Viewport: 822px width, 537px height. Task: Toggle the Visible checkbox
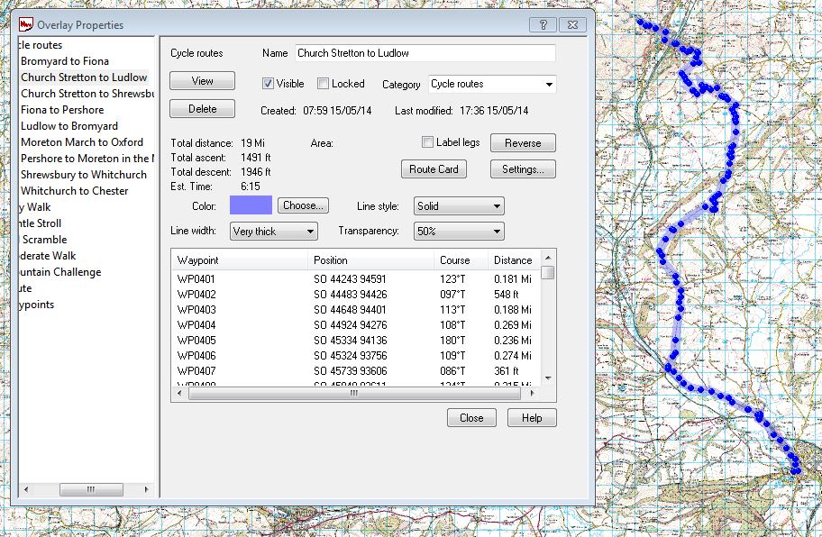pos(268,84)
